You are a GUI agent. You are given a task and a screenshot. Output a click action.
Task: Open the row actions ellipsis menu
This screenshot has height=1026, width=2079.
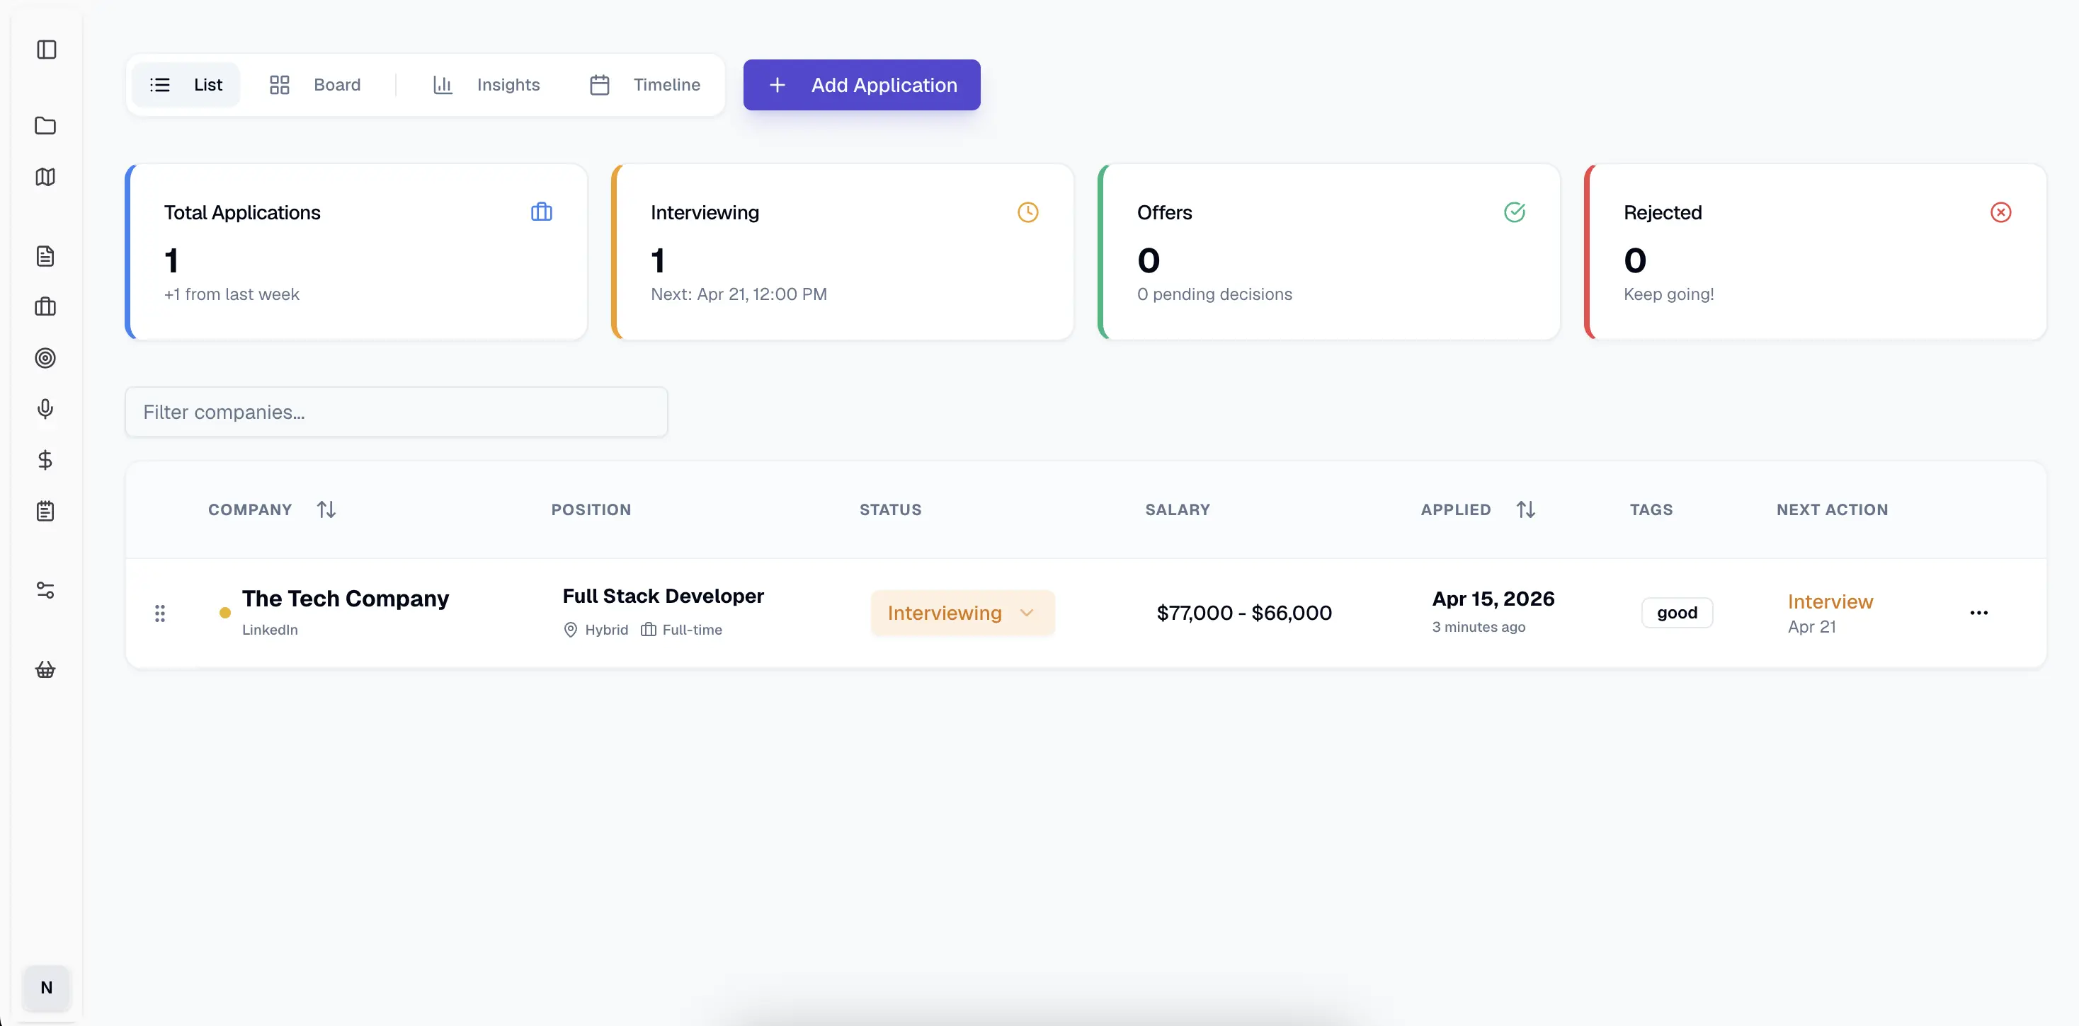tap(1978, 612)
